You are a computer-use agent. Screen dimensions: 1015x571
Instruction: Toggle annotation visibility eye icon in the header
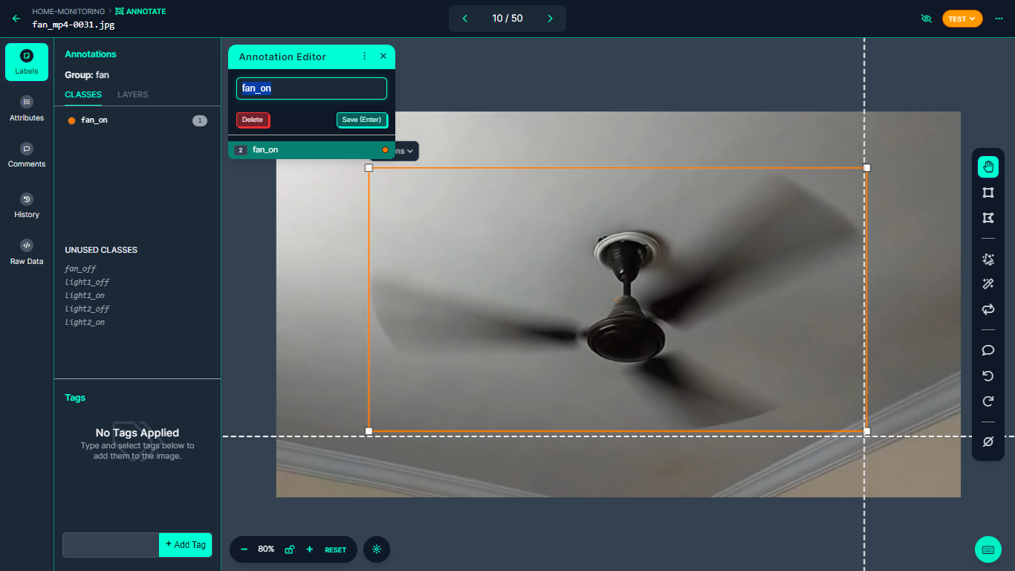(x=926, y=19)
